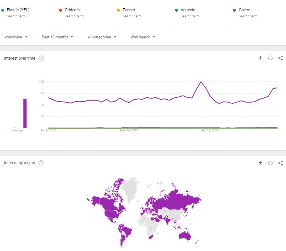Click the 75 value on the y-axis
Image resolution: width=286 pixels, height=251 pixels.
pos(42,93)
